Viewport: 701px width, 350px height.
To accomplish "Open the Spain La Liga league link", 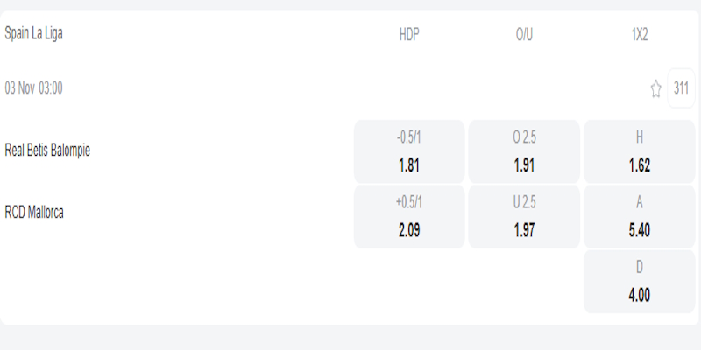I will point(34,33).
